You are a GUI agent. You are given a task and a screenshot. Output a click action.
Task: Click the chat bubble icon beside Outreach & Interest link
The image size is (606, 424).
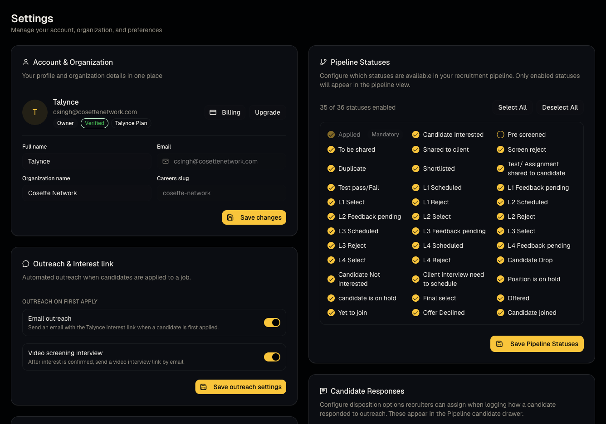pyautogui.click(x=26, y=264)
